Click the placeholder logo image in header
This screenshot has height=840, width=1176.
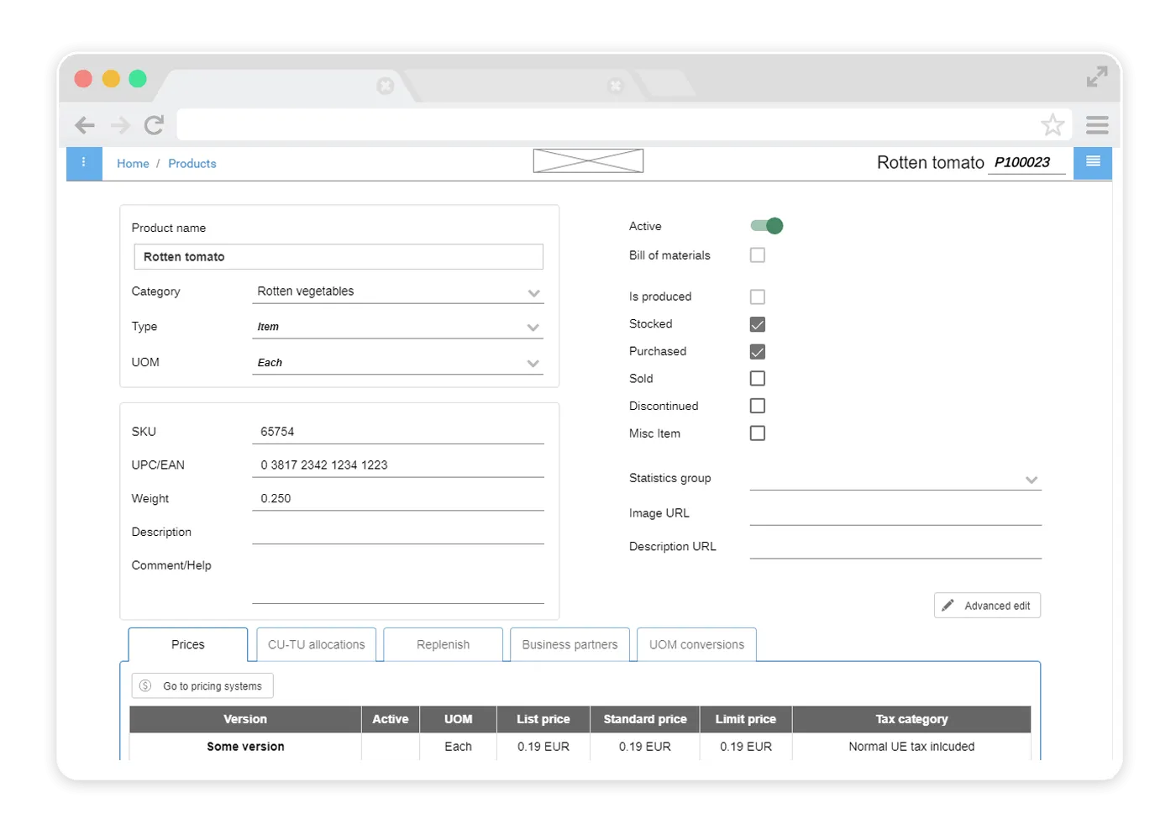point(588,160)
